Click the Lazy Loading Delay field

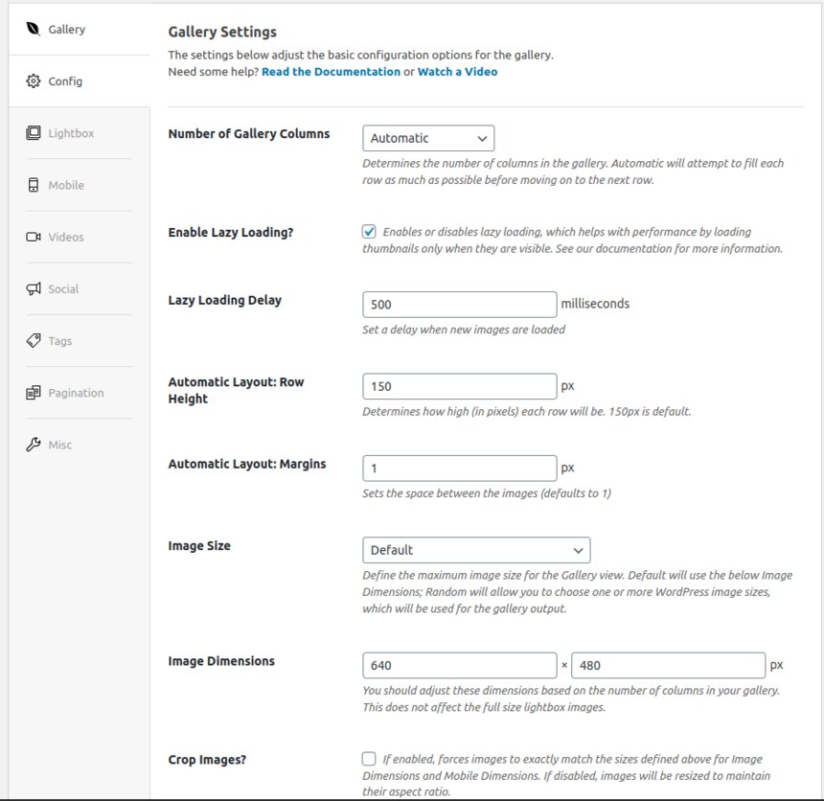(x=459, y=305)
